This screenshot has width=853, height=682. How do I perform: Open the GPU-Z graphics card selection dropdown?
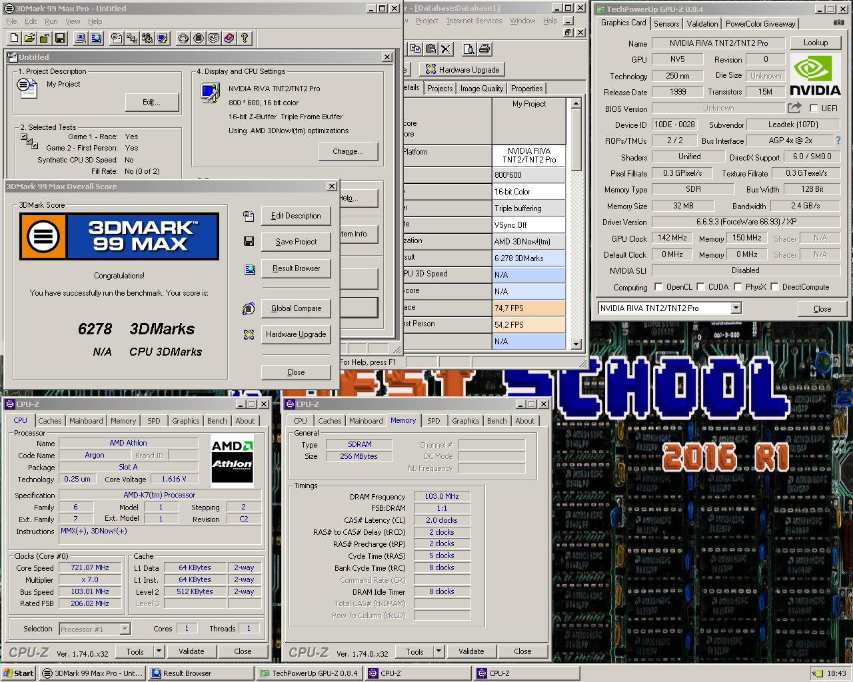(736, 308)
